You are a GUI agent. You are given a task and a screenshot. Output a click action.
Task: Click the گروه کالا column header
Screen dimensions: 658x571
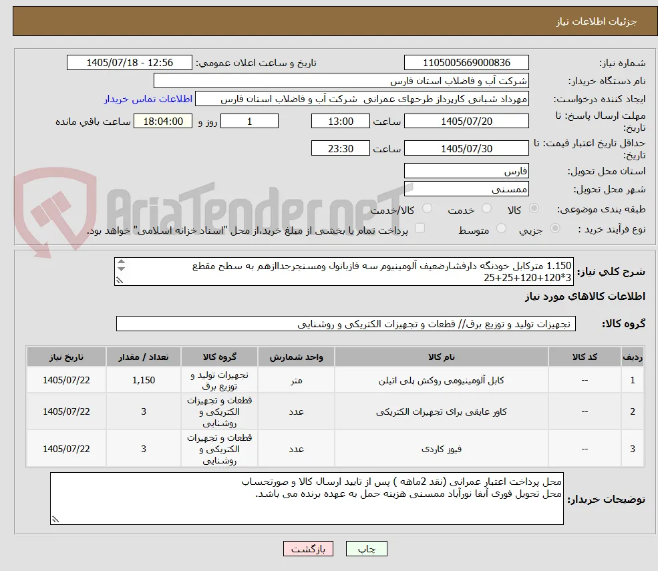click(220, 357)
